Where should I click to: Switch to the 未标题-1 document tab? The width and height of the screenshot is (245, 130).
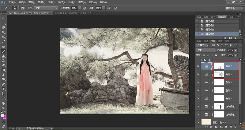(x=72, y=13)
